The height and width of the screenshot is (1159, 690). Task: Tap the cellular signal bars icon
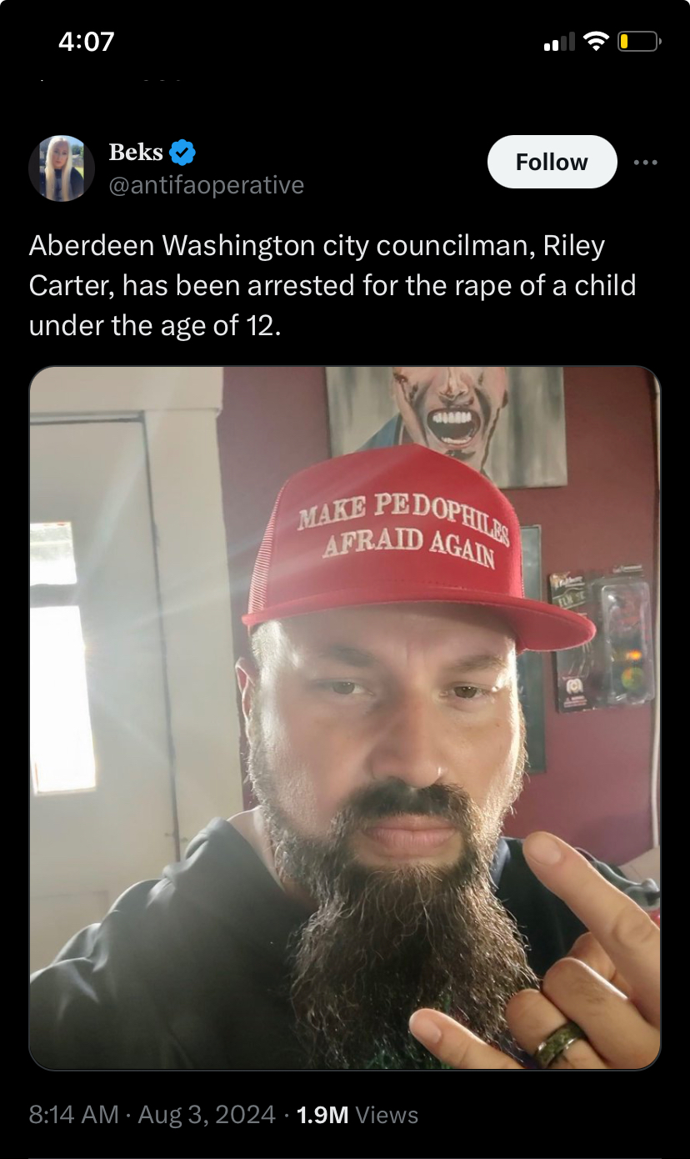click(x=558, y=42)
